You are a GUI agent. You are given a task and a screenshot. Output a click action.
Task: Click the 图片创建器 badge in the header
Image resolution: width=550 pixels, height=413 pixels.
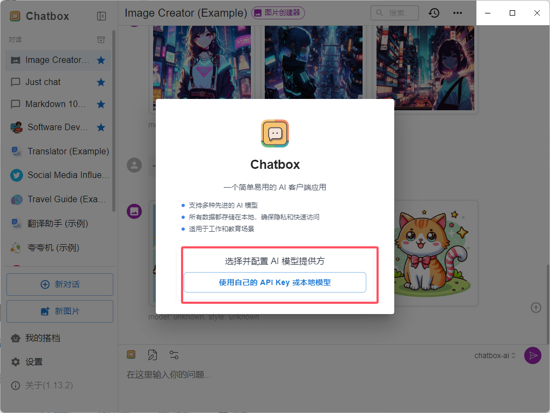point(278,13)
